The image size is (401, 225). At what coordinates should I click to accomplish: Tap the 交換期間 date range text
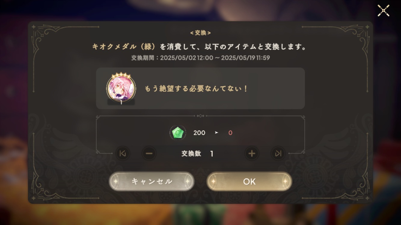200,58
